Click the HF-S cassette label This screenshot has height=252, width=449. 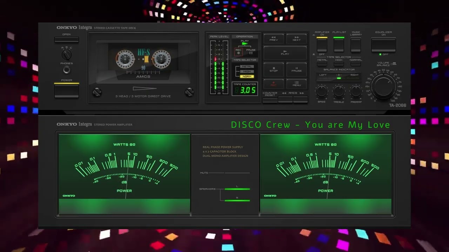pyautogui.click(x=143, y=51)
